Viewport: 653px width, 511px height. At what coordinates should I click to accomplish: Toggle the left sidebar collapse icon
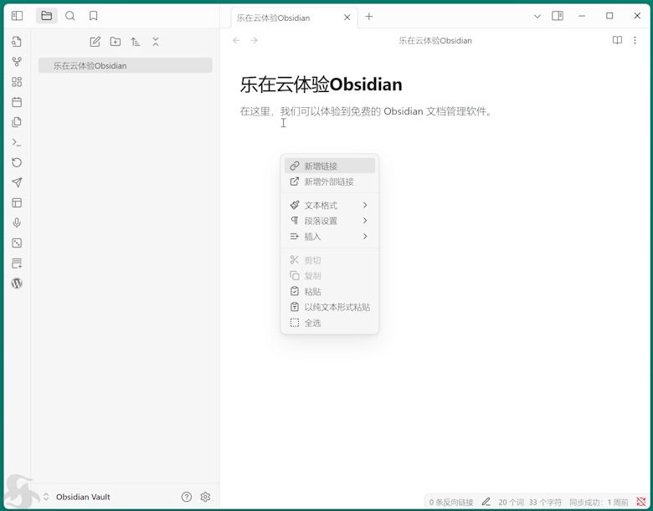click(x=17, y=16)
